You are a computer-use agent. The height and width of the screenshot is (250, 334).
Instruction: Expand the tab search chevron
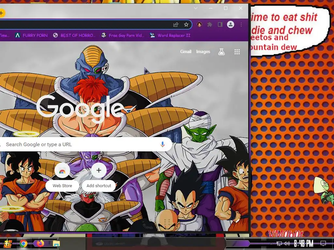pyautogui.click(x=196, y=8)
